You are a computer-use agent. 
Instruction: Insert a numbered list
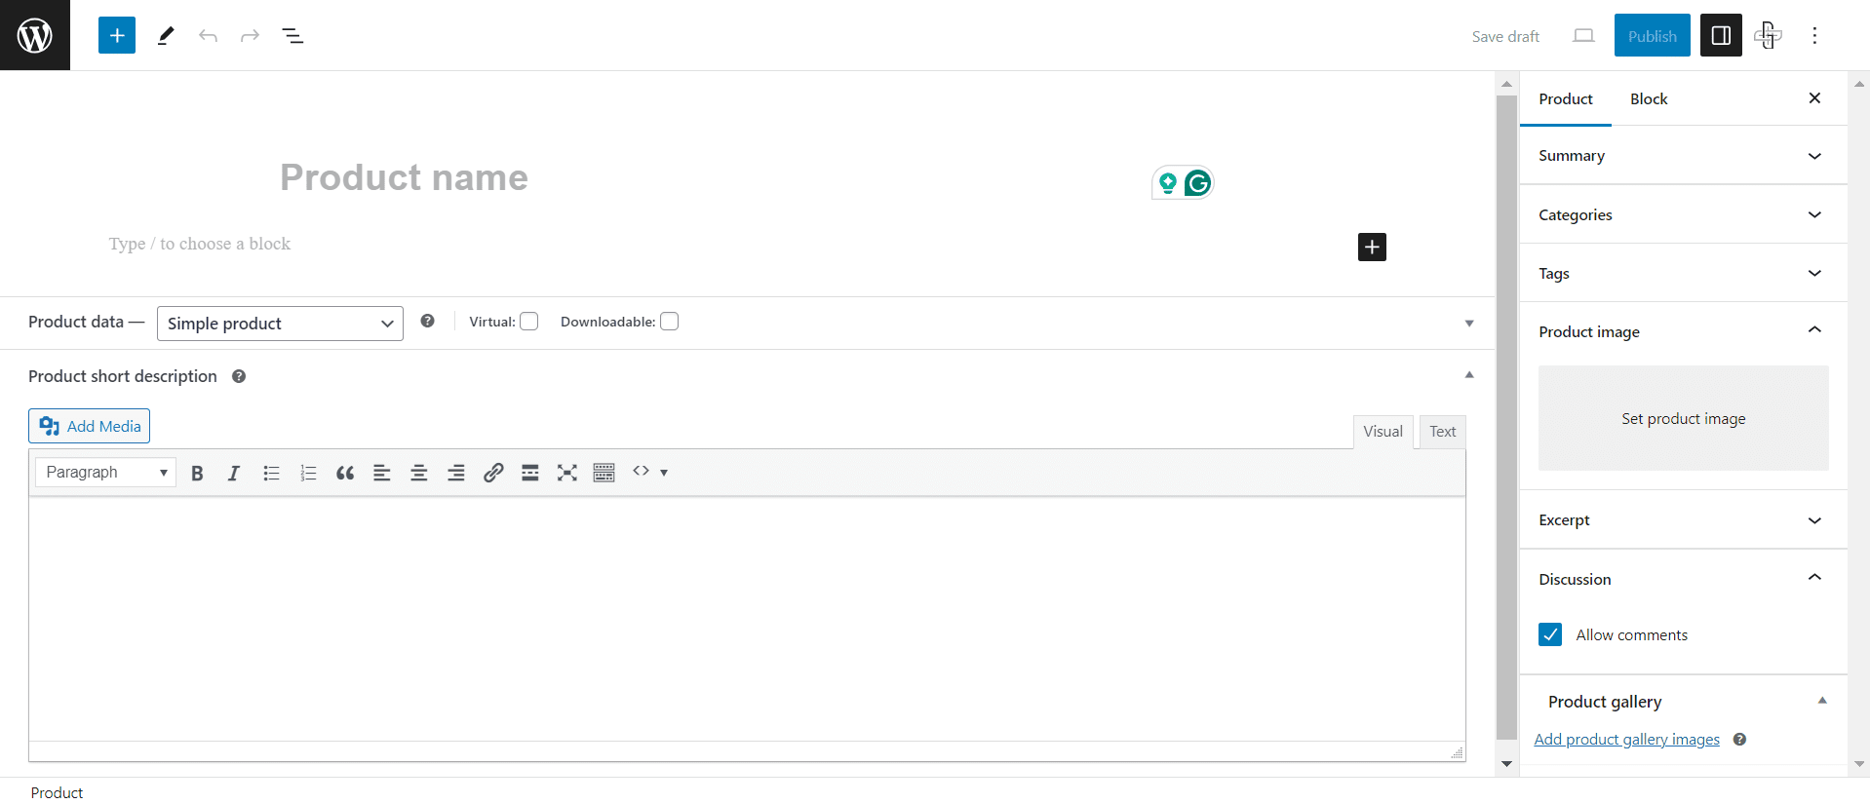(308, 473)
